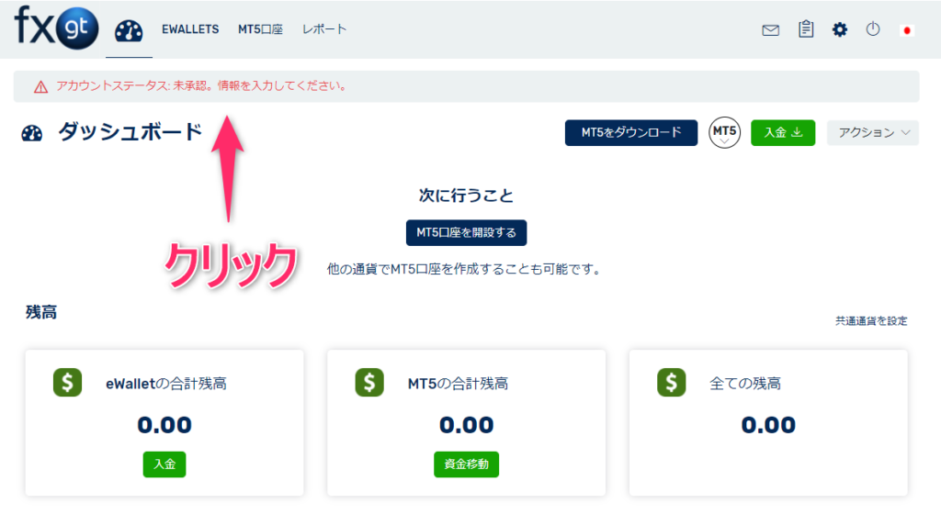Click the dollar icon on MT5 balance card

coord(369,382)
